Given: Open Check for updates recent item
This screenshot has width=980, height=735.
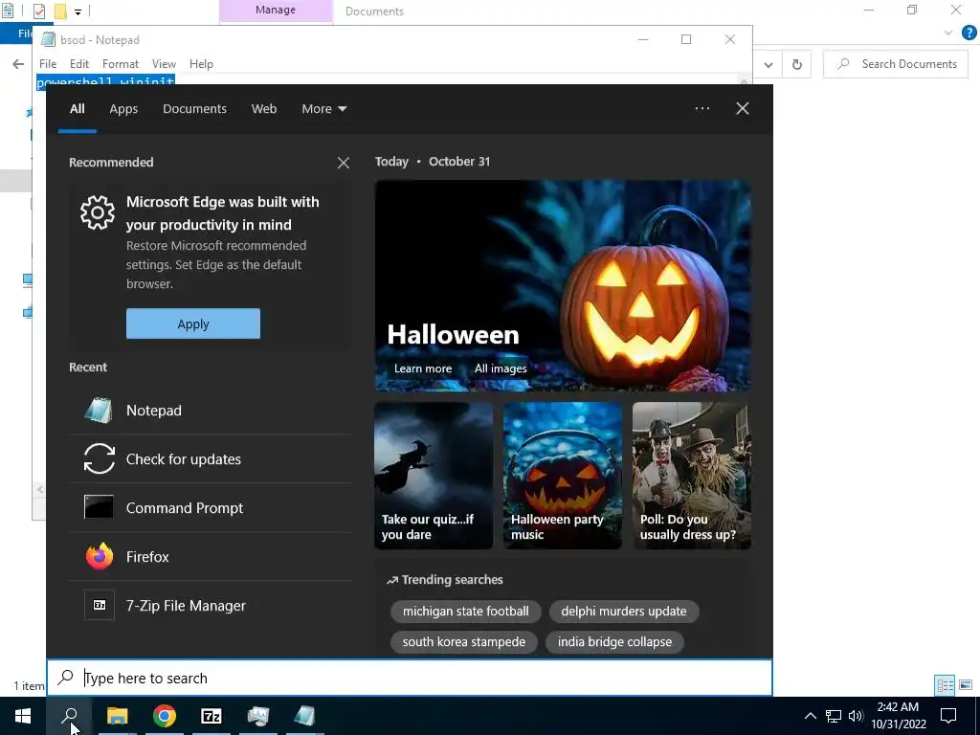Looking at the screenshot, I should [211, 459].
